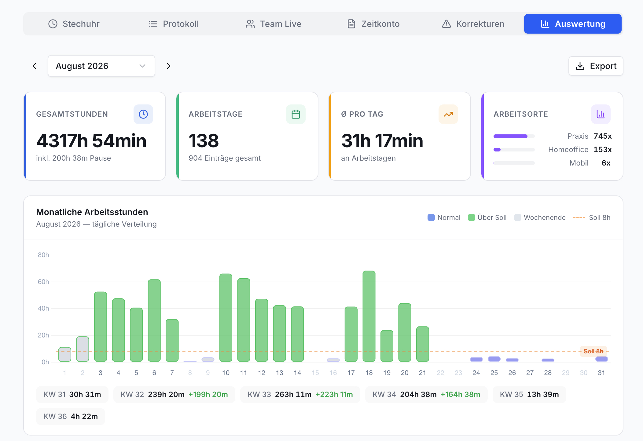Select the KW 33 week summary chip

click(300, 395)
